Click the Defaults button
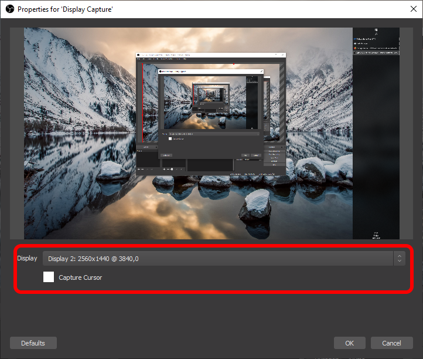 (33, 343)
